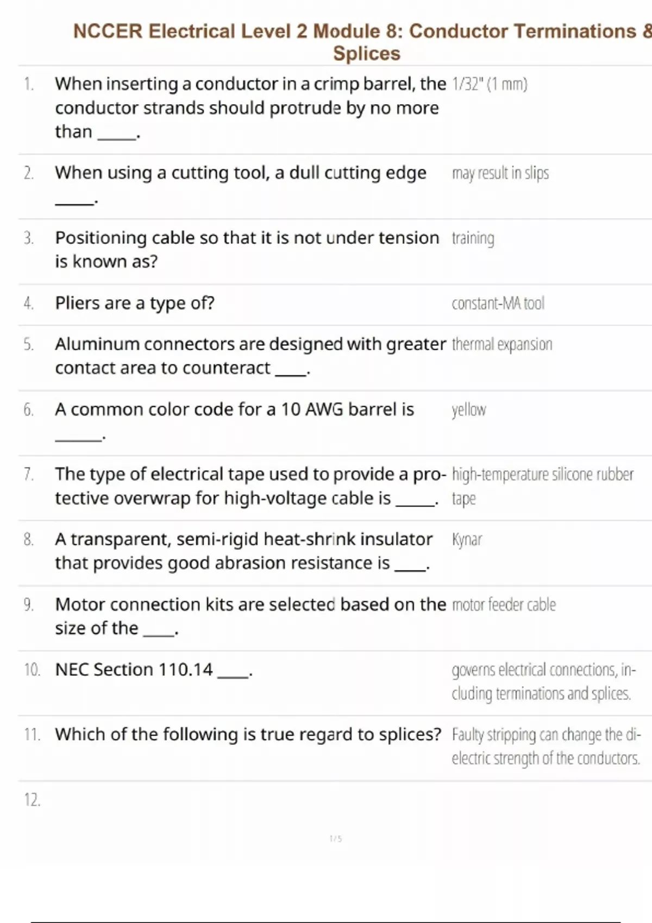Click the dull cutting edge question
The width and height of the screenshot is (652, 923).
click(x=240, y=173)
